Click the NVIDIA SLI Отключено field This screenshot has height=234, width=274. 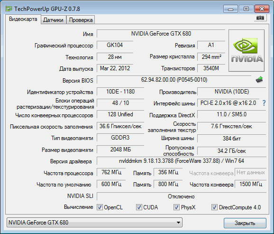[182, 197]
